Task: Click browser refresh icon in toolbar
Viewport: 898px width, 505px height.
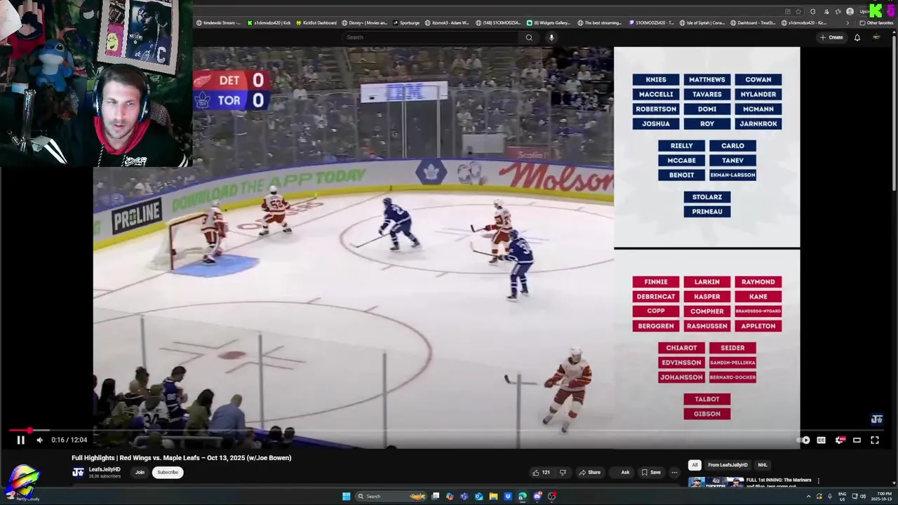Action: pos(812,11)
